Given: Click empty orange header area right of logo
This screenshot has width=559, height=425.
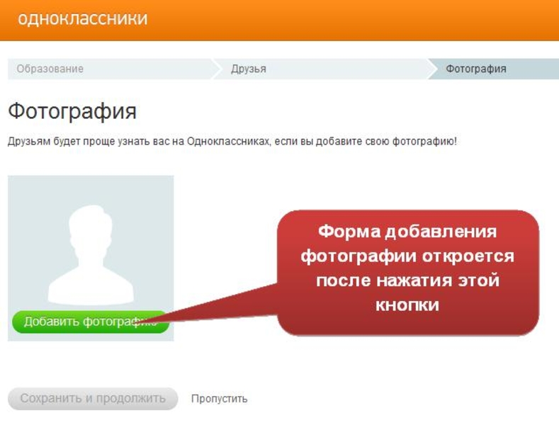Looking at the screenshot, I should pos(354,20).
